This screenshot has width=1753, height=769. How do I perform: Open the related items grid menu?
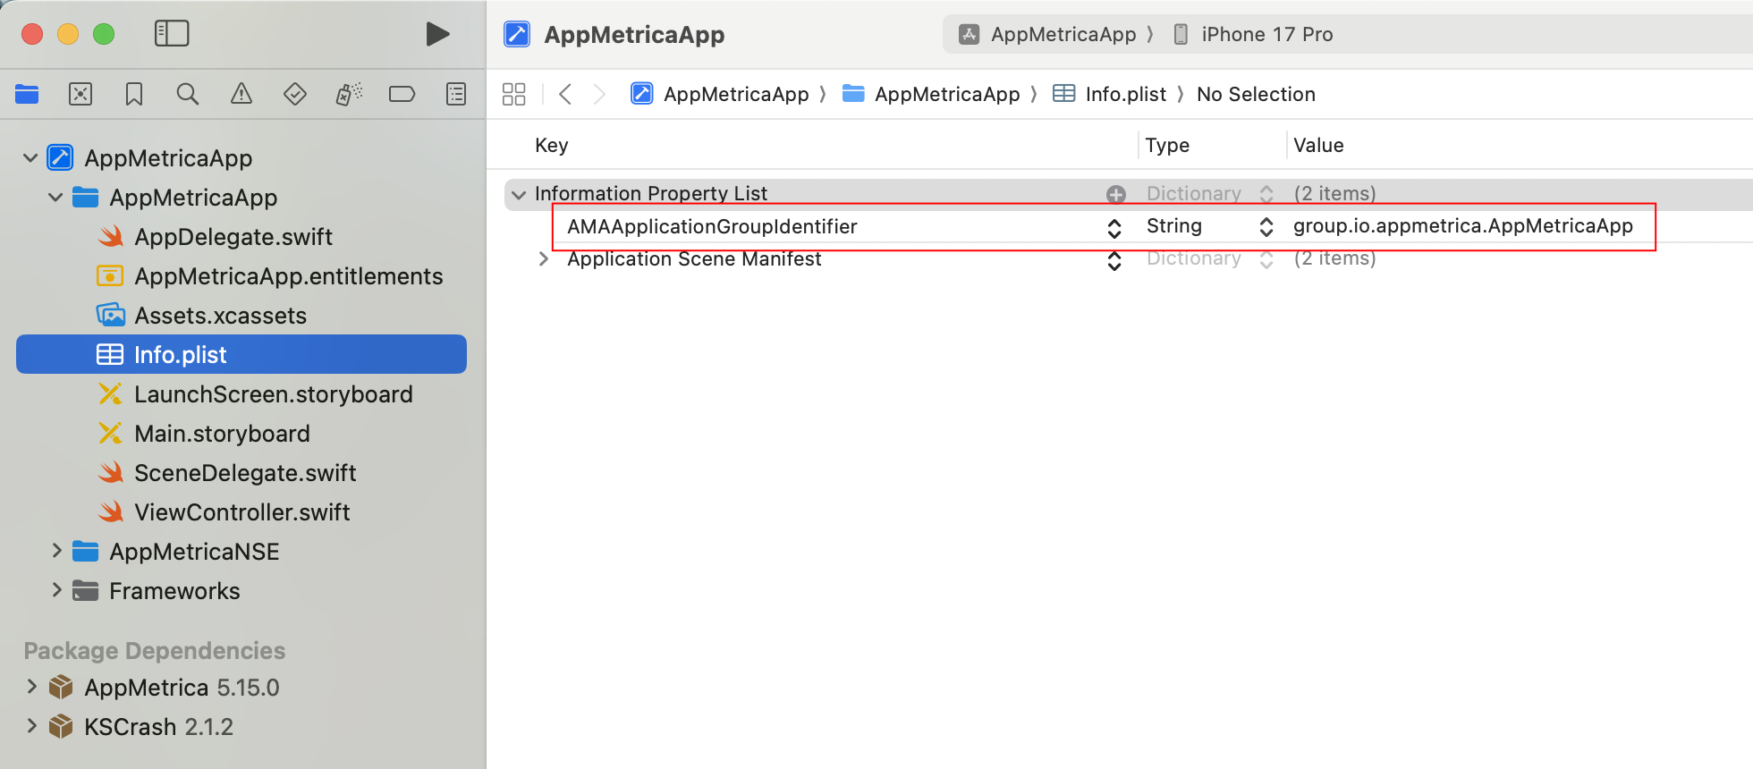514,94
